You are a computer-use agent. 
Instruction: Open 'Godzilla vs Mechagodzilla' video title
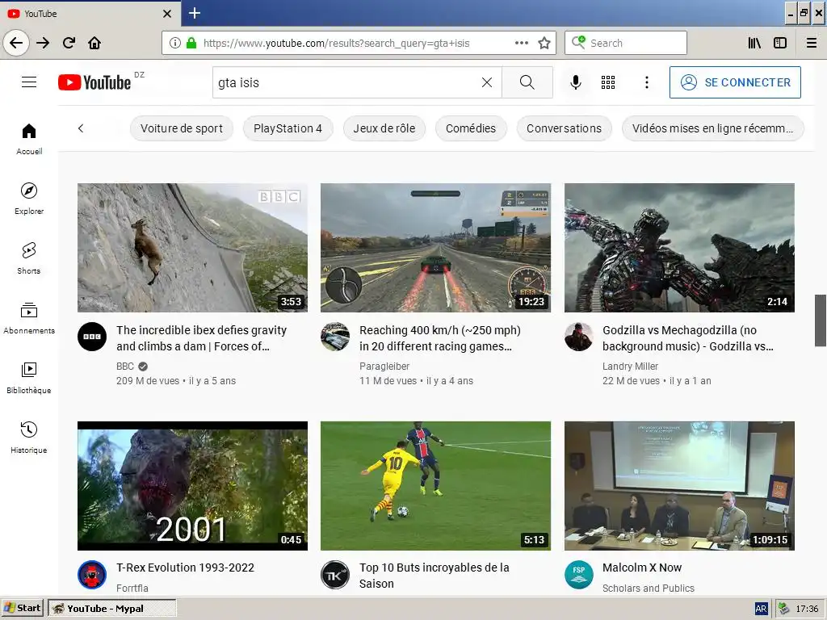pyautogui.click(x=688, y=338)
